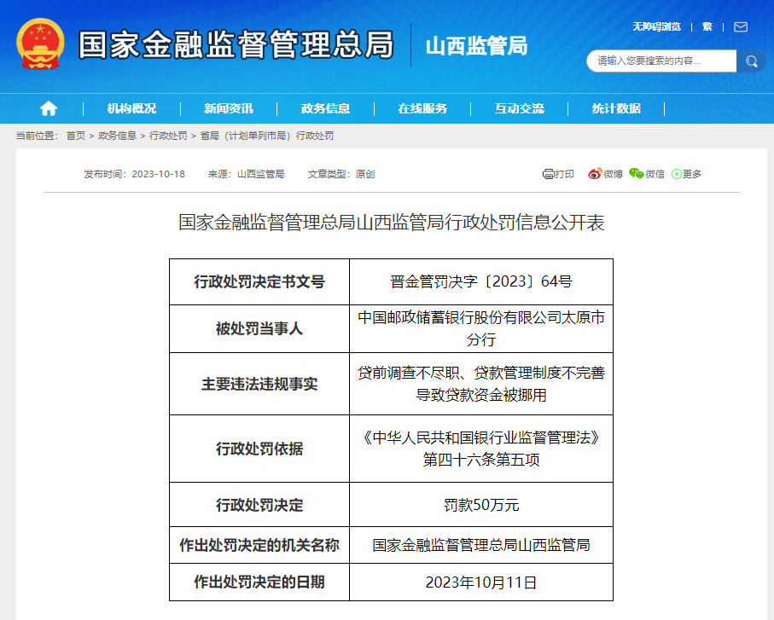Select the 政务信息 navigation item
The image size is (774, 620).
[x=325, y=108]
